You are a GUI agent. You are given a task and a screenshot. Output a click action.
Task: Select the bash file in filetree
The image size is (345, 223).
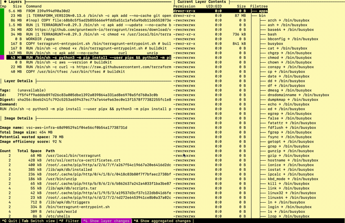(272, 34)
